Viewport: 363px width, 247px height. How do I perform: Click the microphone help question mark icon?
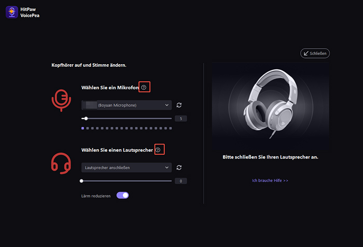pyautogui.click(x=145, y=88)
